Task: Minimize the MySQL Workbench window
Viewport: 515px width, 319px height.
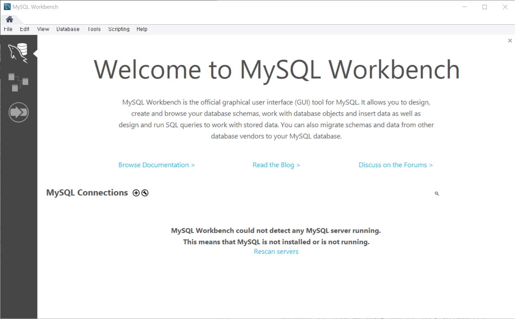Action: [x=465, y=7]
